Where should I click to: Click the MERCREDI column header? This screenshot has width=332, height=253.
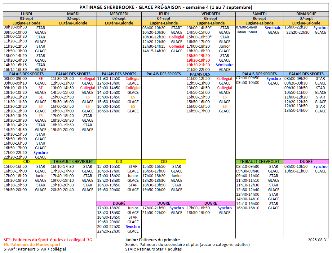click(119, 14)
